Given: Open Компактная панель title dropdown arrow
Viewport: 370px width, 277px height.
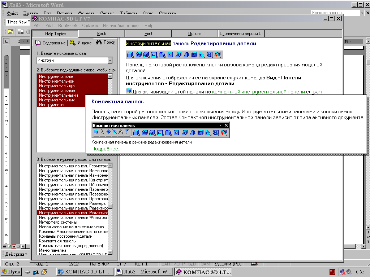Looking at the screenshot, I should (x=220, y=125).
